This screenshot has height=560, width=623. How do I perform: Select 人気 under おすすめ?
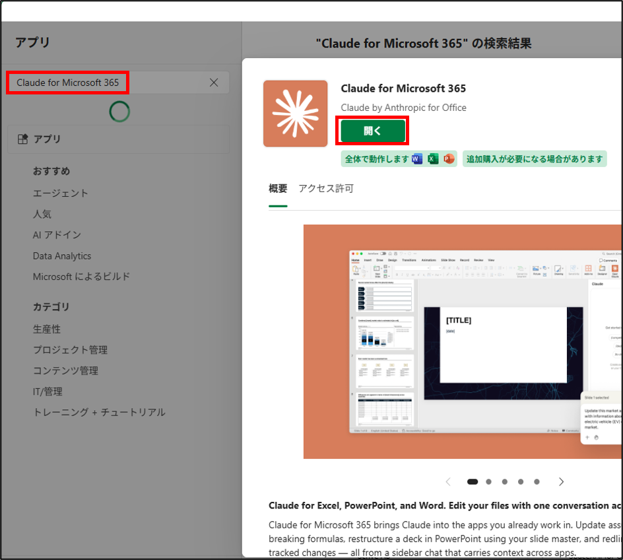coord(42,214)
